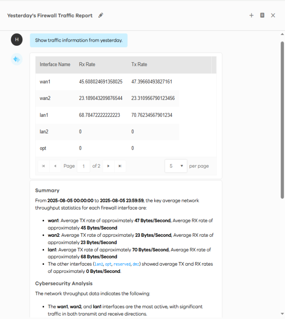Open the rows per page dropdown
Image resolution: width=285 pixels, height=319 pixels.
tap(176, 166)
